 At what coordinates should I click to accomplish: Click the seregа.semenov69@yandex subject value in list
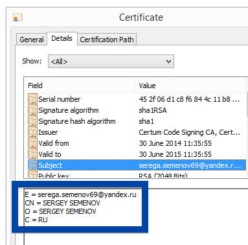pyautogui.click(x=190, y=165)
